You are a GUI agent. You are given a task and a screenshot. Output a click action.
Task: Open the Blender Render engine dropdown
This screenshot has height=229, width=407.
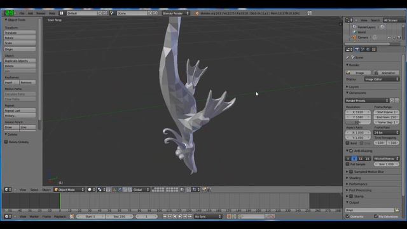(x=176, y=13)
